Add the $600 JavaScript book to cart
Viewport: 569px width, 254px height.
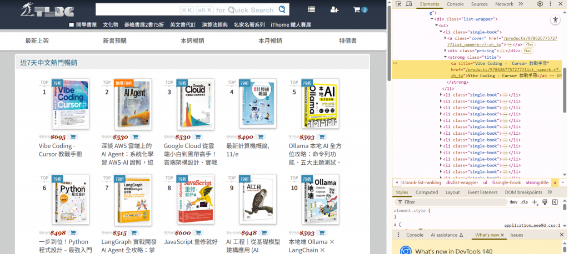[198, 233]
